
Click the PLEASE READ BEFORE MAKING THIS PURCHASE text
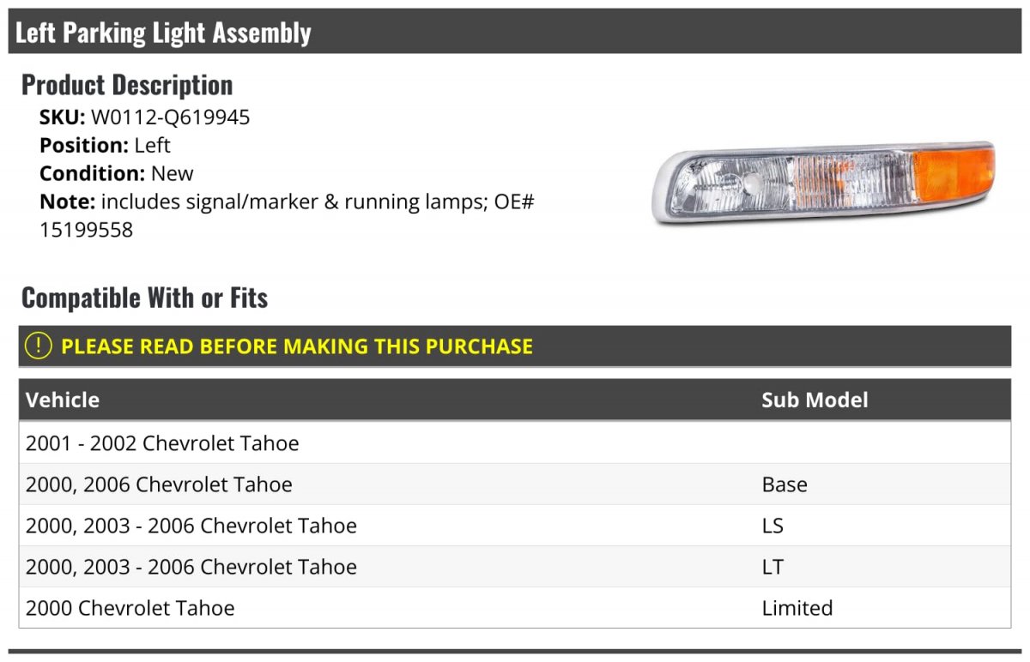pyautogui.click(x=297, y=346)
